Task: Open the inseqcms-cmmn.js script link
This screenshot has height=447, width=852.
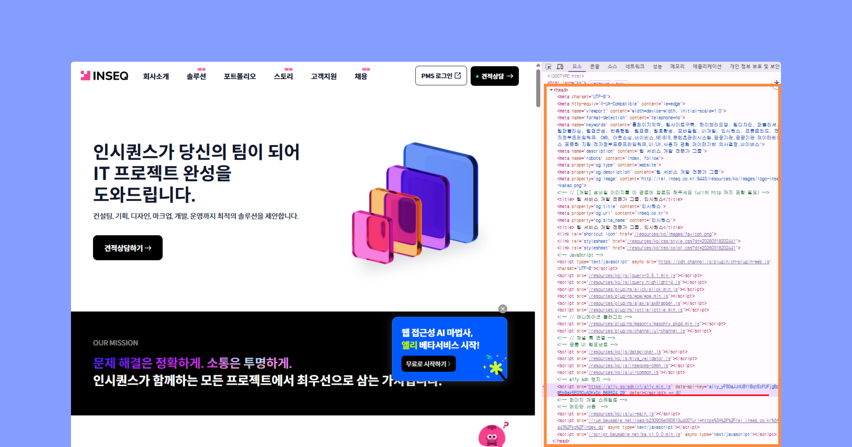Action: [628, 366]
